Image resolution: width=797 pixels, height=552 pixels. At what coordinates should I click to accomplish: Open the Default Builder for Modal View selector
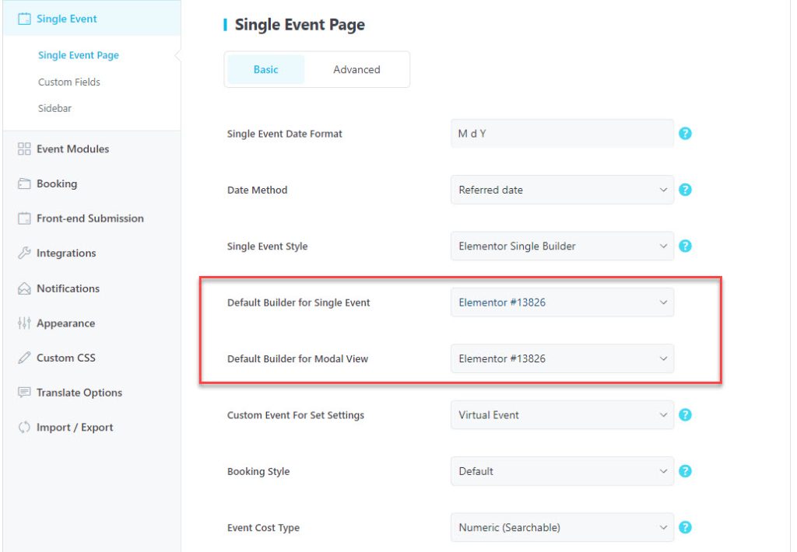pyautogui.click(x=562, y=358)
